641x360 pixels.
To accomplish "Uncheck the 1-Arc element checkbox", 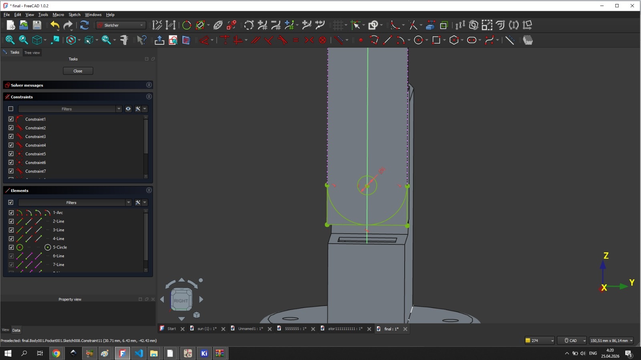I will click(11, 212).
